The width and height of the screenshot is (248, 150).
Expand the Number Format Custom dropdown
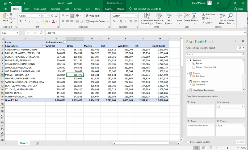136,16
